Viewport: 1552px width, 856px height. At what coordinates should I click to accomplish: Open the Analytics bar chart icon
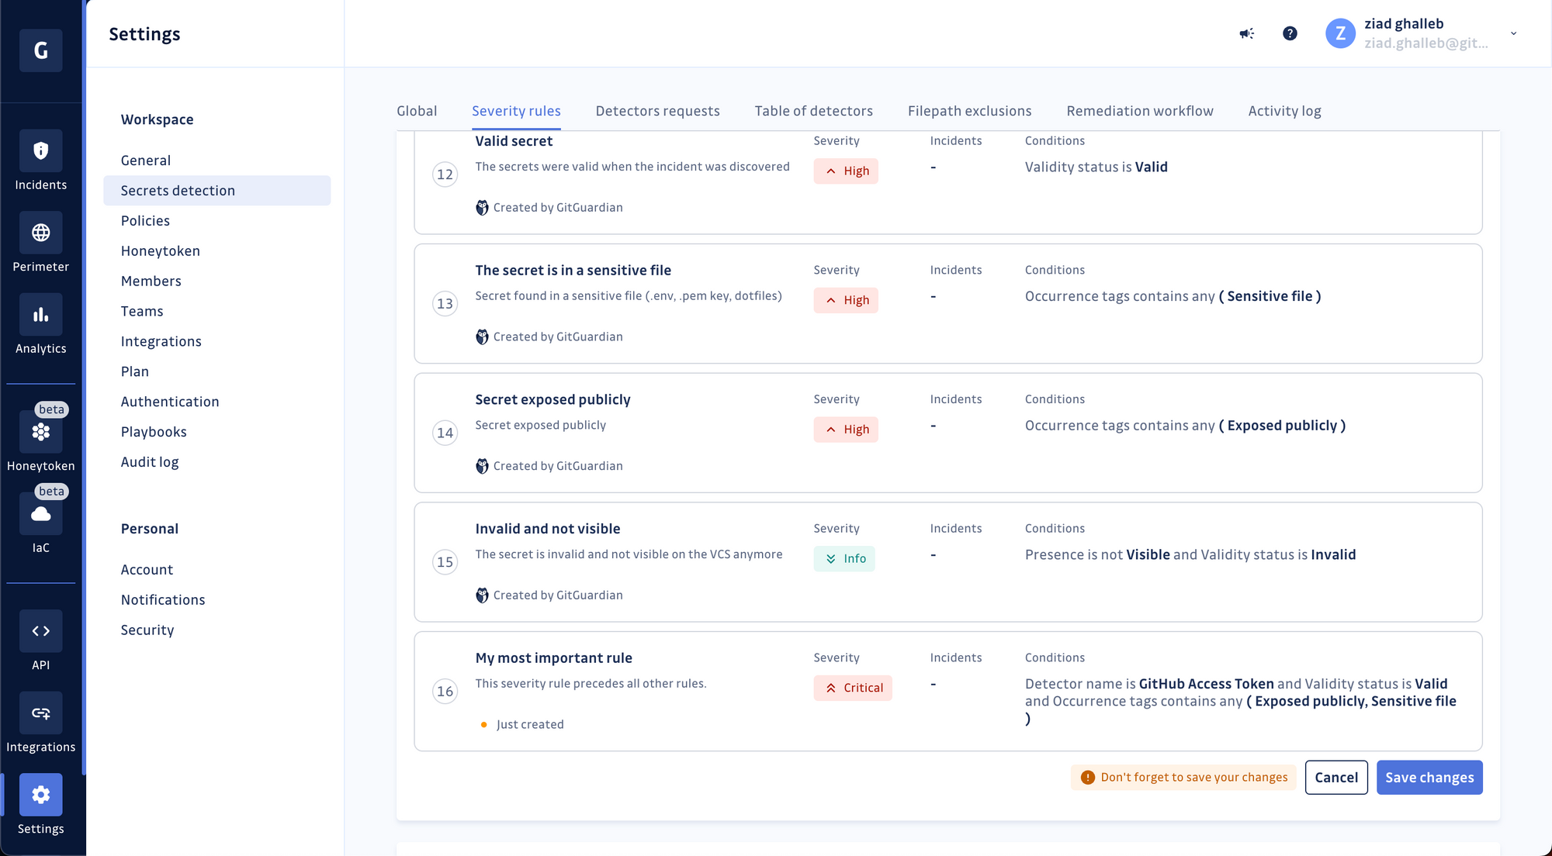point(40,315)
